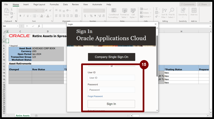
Task: Switch to the Insert ribbon tab
Action: click(26, 4)
